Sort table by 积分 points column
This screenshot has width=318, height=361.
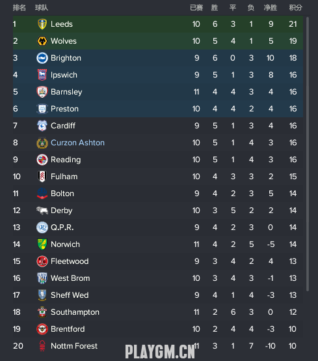click(x=295, y=8)
